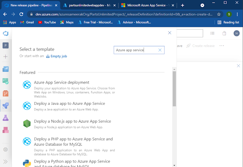Viewport: 243px width, 167px height.
Task: Click the Python logo icon
Action: 27,163
